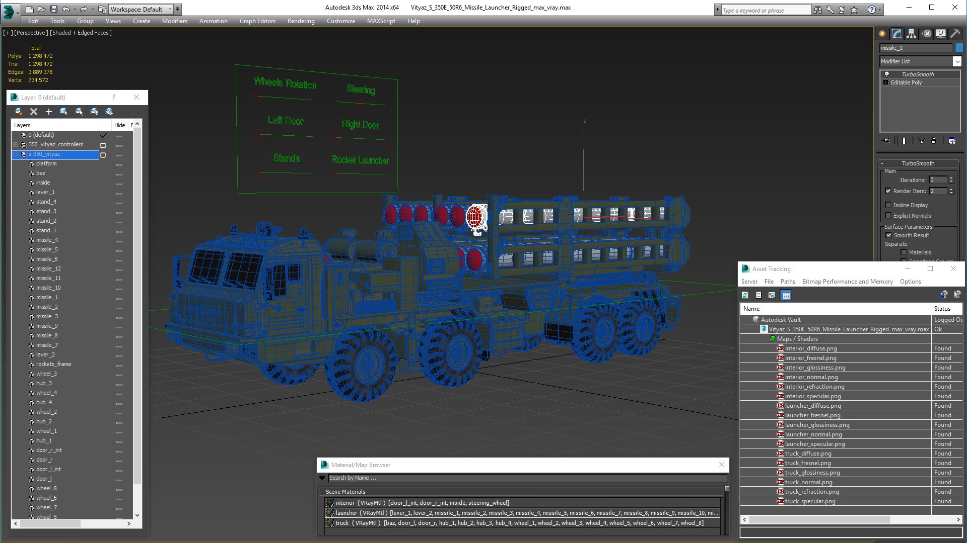The width and height of the screenshot is (967, 543).
Task: Click Remove Modifier trash icon
Action: pyautogui.click(x=934, y=141)
